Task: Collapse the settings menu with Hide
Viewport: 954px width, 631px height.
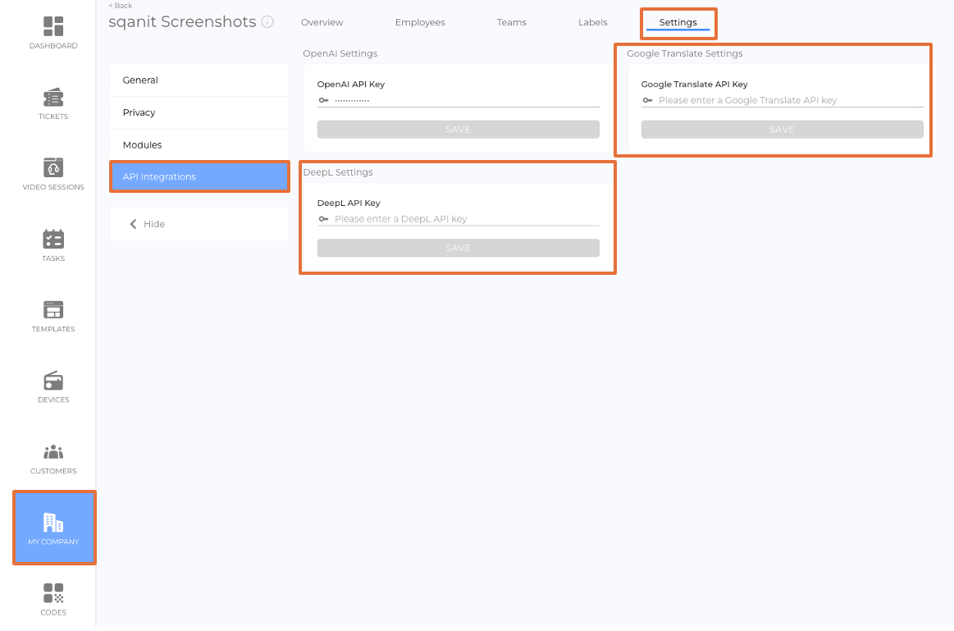Action: tap(148, 224)
